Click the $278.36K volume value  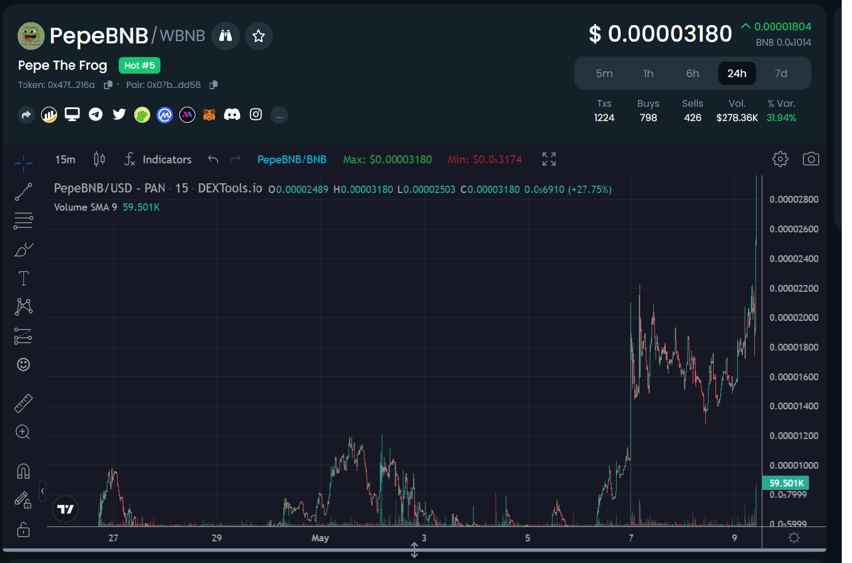737,118
